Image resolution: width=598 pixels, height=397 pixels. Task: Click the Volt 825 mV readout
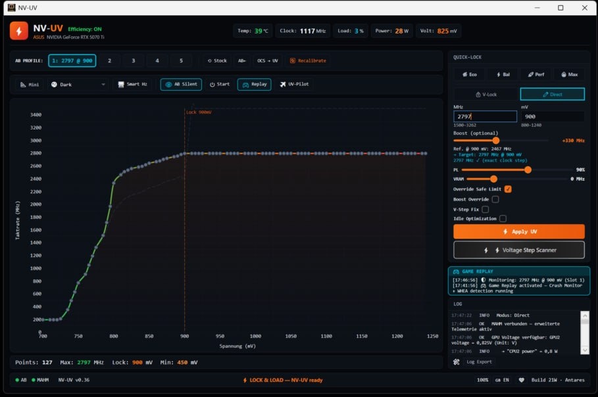tap(439, 31)
